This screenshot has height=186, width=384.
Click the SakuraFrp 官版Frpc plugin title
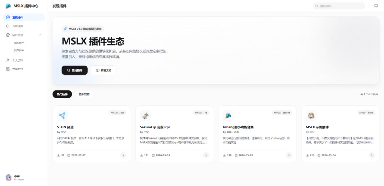coord(155,127)
